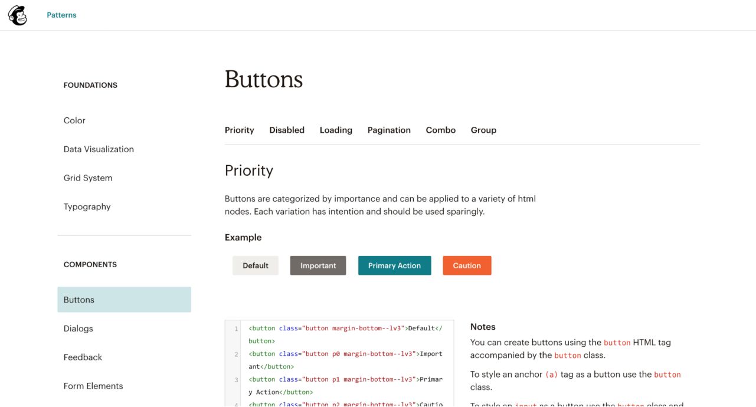This screenshot has height=407, width=756.
Task: Select the Group tab
Action: tap(483, 130)
